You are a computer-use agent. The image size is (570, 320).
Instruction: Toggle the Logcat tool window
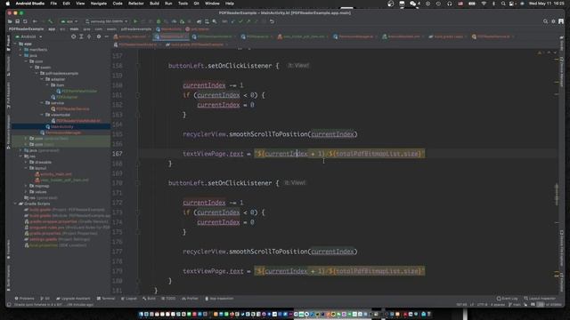click(128, 299)
